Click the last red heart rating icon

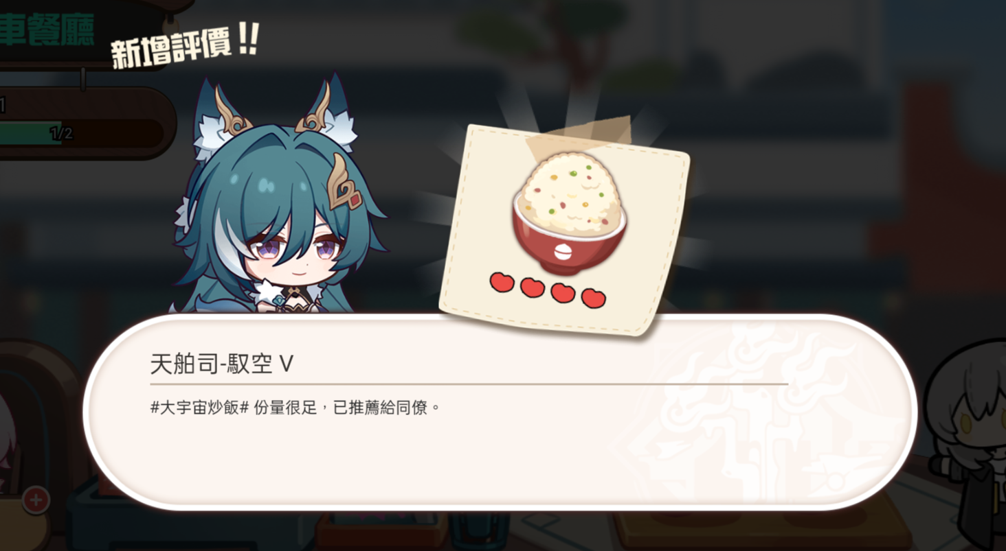pos(593,298)
